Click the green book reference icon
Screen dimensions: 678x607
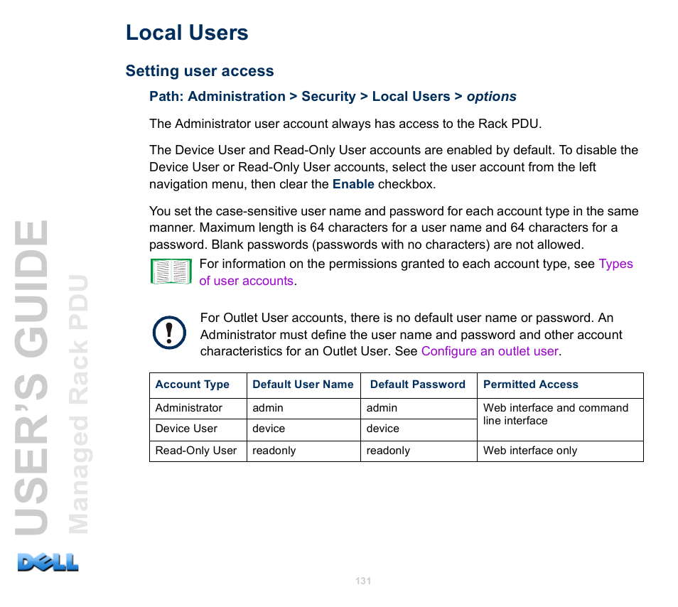(171, 272)
